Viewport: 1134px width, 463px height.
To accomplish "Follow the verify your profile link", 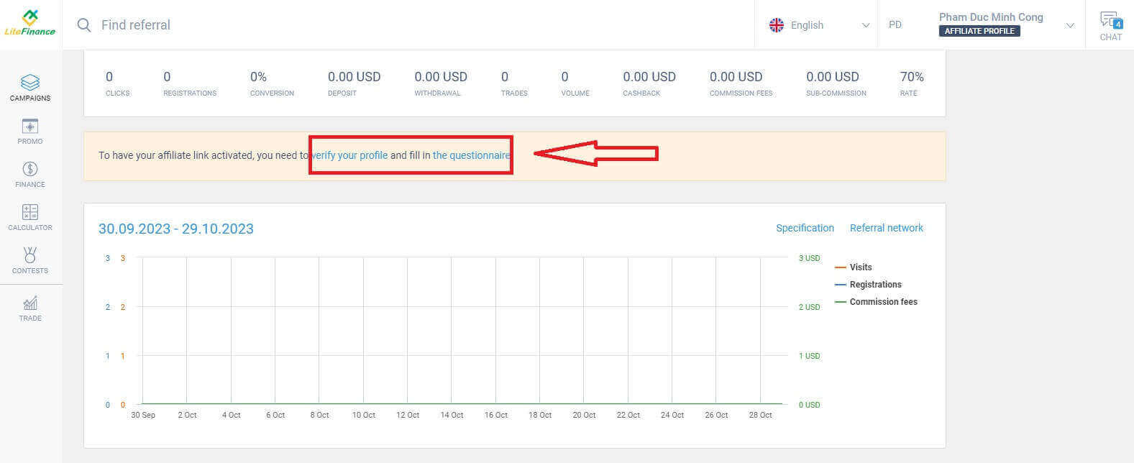I will pyautogui.click(x=349, y=155).
